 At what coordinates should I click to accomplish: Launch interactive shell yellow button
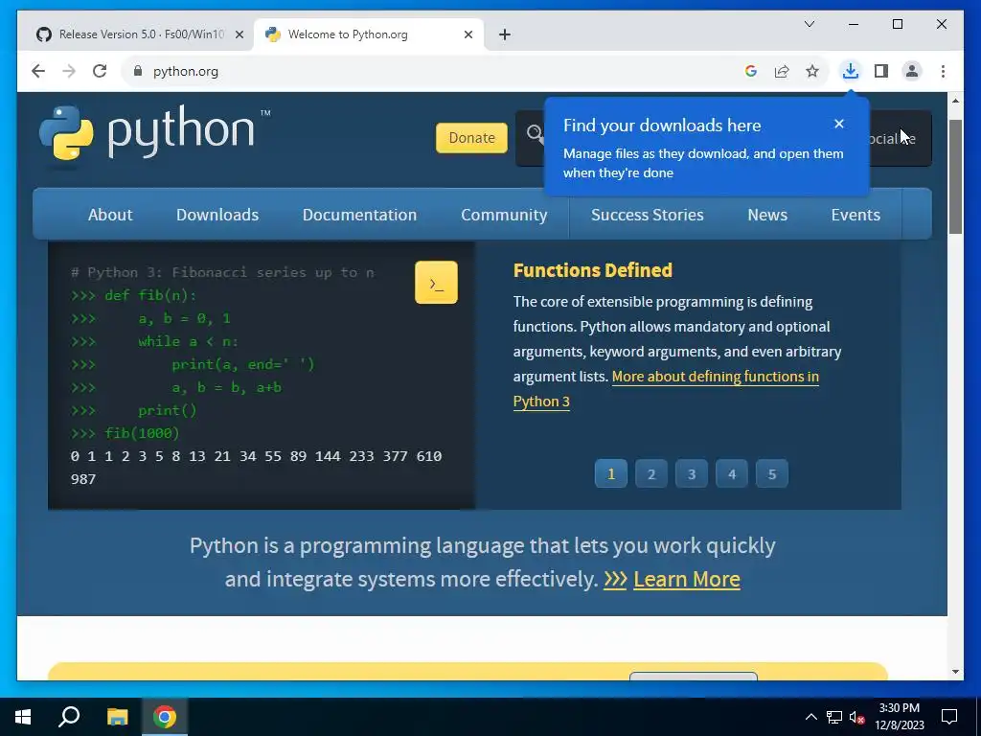tap(436, 283)
